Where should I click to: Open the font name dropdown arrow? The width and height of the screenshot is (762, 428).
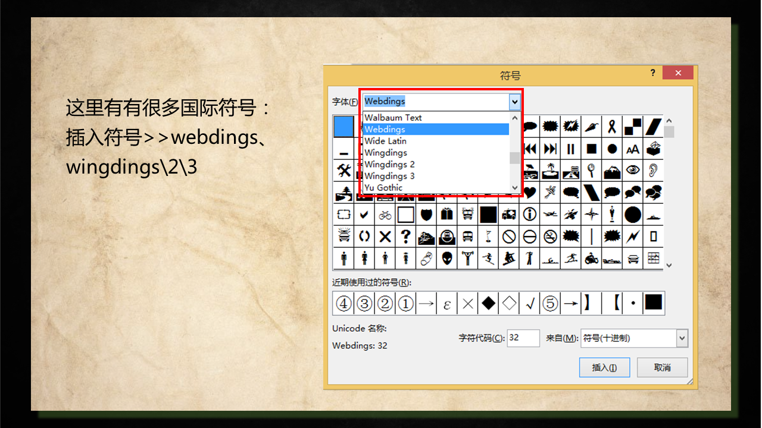[x=515, y=102]
